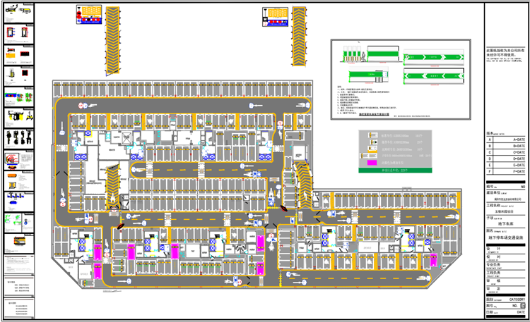Click revision row A=DATE in title block
This screenshot has height=322, width=530.
[506, 140]
